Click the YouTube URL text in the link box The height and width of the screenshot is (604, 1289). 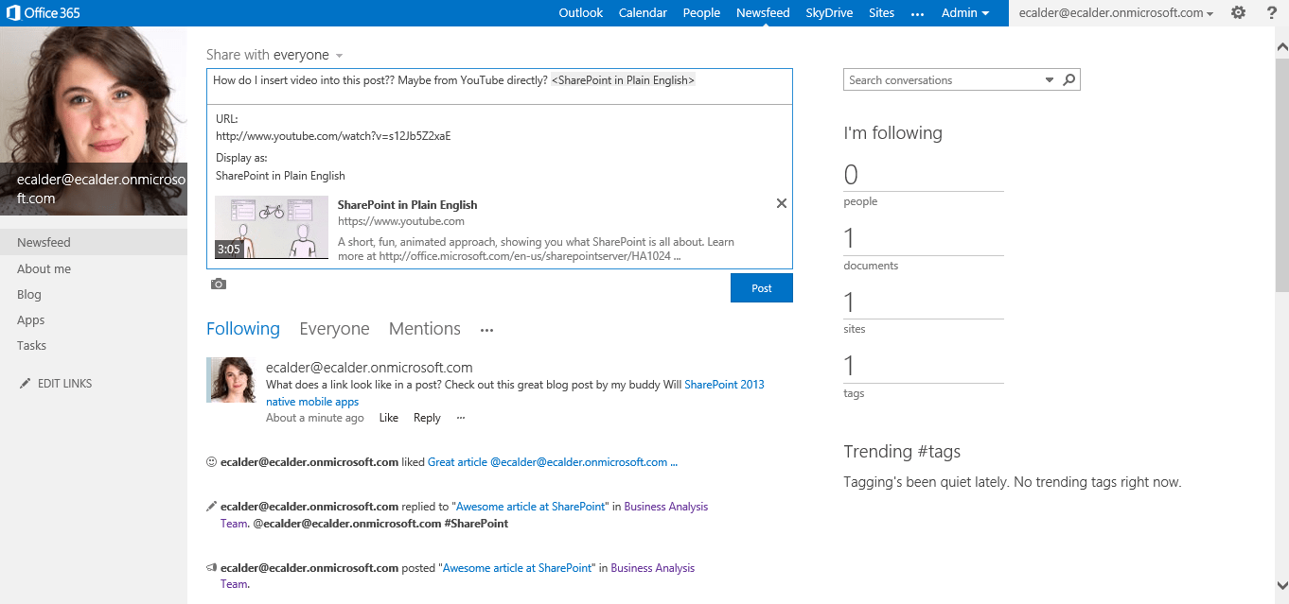point(333,136)
